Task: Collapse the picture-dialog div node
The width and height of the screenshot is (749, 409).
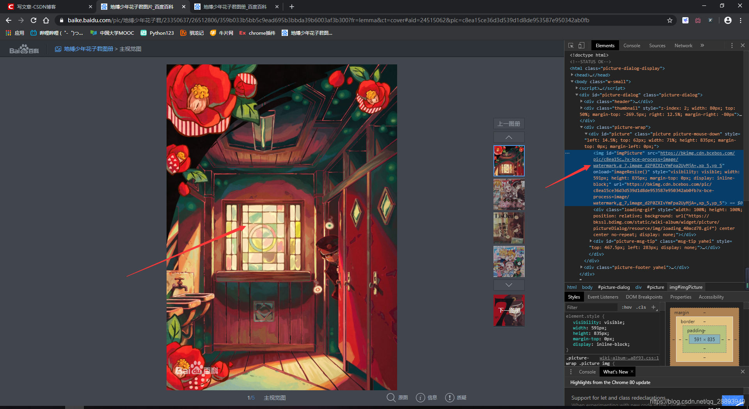Action: 577,95
